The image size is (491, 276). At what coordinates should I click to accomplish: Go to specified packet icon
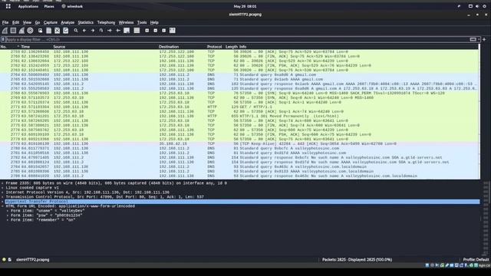coord(101,31)
